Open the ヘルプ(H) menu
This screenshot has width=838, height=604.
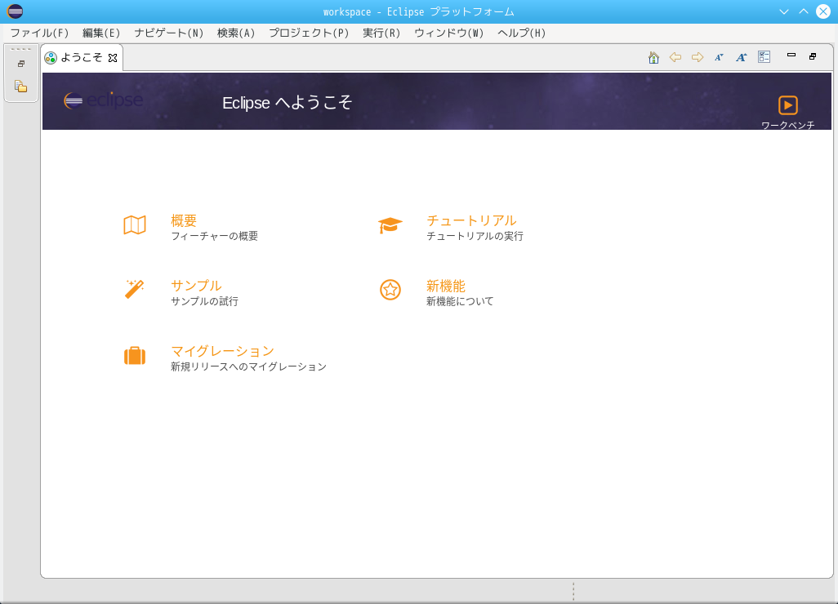point(522,33)
